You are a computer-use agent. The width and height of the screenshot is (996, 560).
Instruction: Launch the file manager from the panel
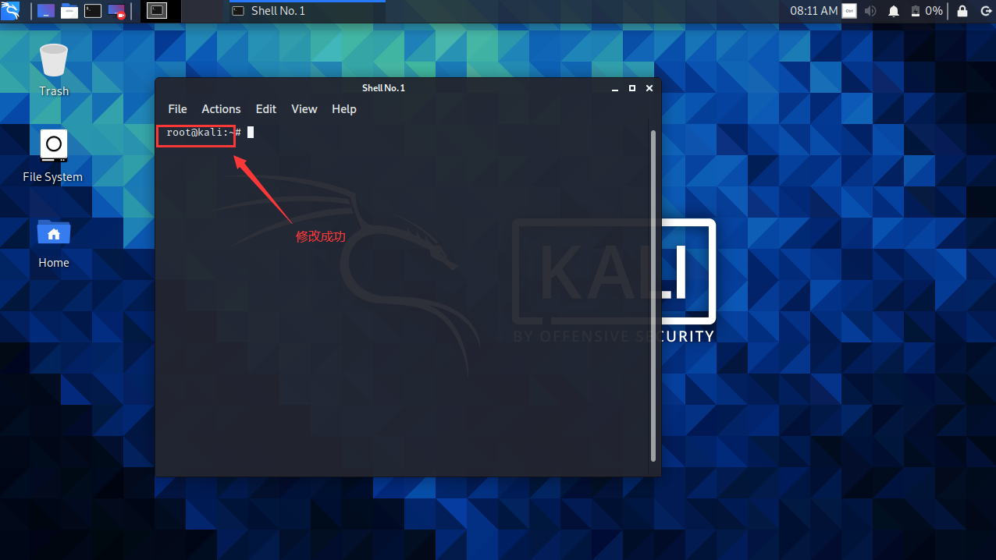click(69, 11)
